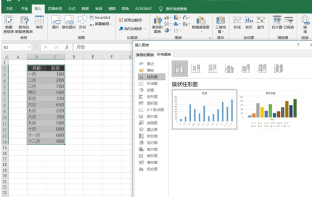The image size is (312, 197).
Task: Select the clustered column subtype icon
Action: point(180,69)
